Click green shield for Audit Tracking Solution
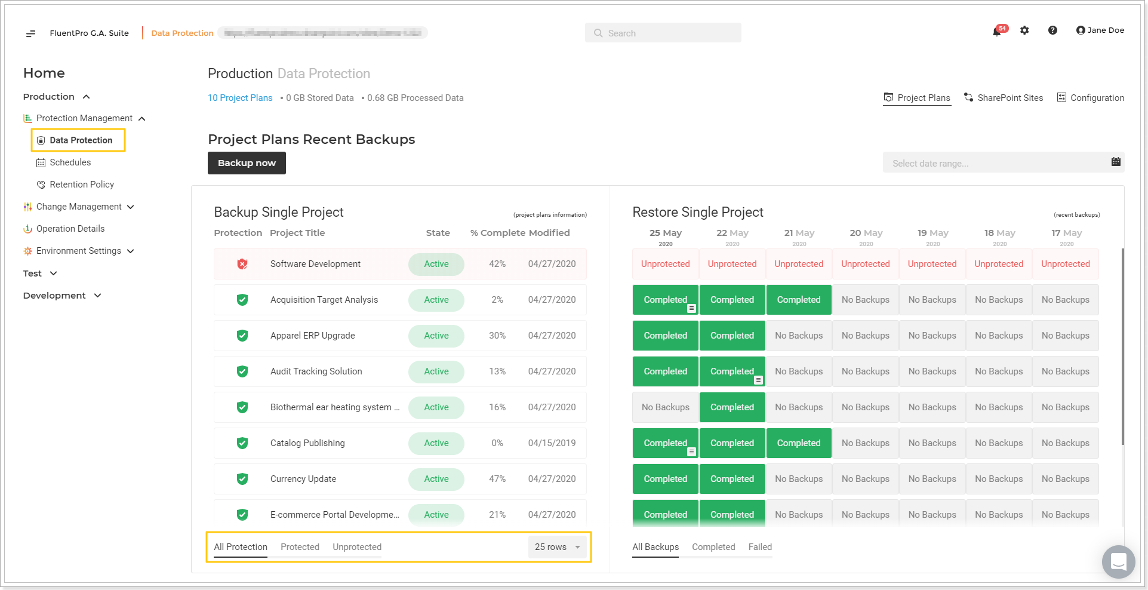Viewport: 1148px width, 590px height. coord(242,371)
